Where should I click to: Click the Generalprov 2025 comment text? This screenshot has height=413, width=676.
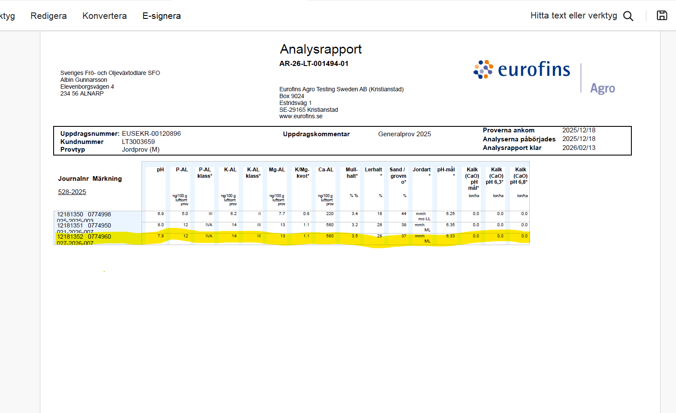404,134
